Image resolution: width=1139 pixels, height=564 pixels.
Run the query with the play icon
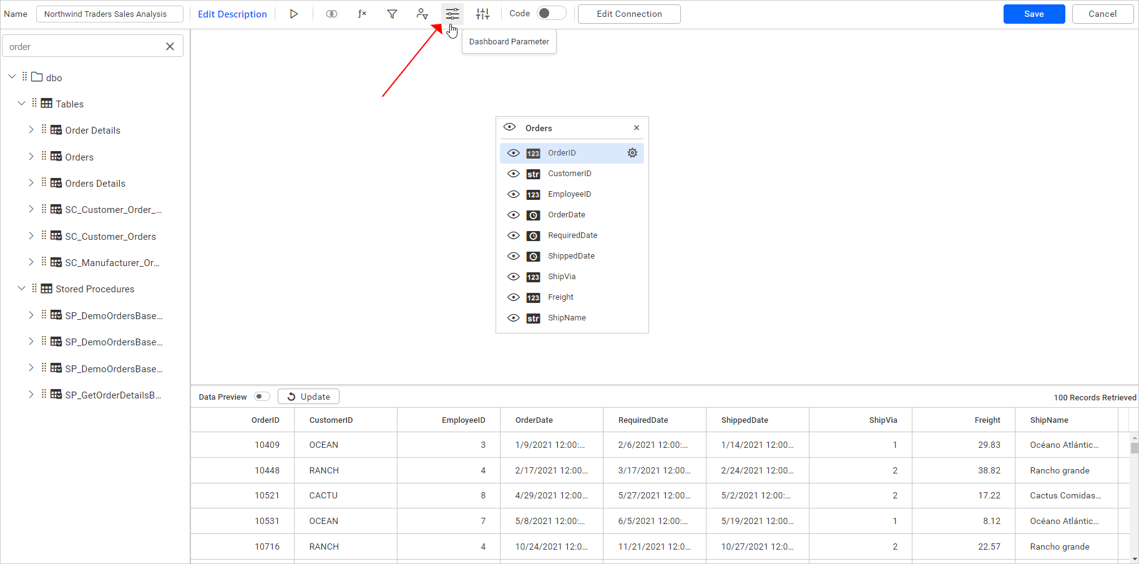(x=294, y=14)
